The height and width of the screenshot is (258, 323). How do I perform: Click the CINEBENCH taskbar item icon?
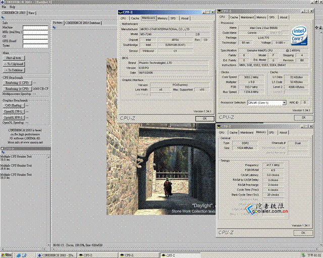coord(40,255)
